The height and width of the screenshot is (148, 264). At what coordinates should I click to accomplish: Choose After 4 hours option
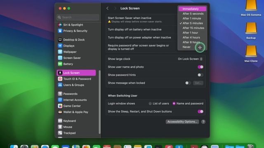[x=192, y=37]
